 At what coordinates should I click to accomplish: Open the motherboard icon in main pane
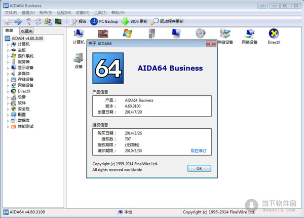pyautogui.click(x=103, y=33)
